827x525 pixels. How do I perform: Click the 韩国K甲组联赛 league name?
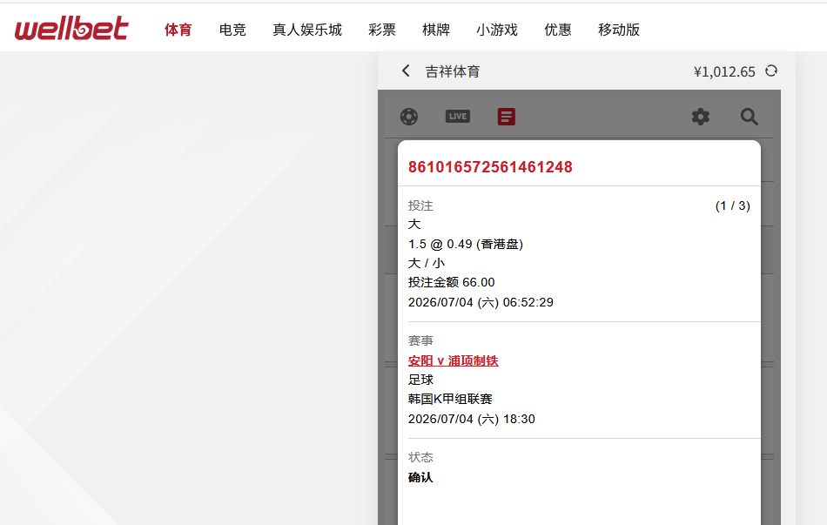[x=450, y=399]
